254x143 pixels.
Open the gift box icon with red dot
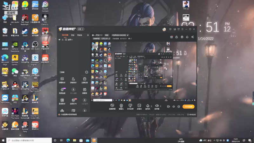coord(171,37)
